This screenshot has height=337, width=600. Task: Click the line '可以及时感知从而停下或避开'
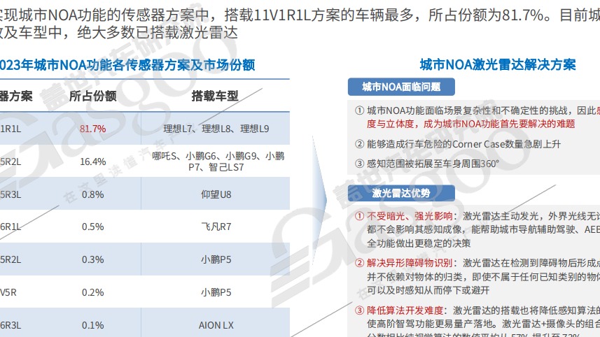pyautogui.click(x=428, y=290)
